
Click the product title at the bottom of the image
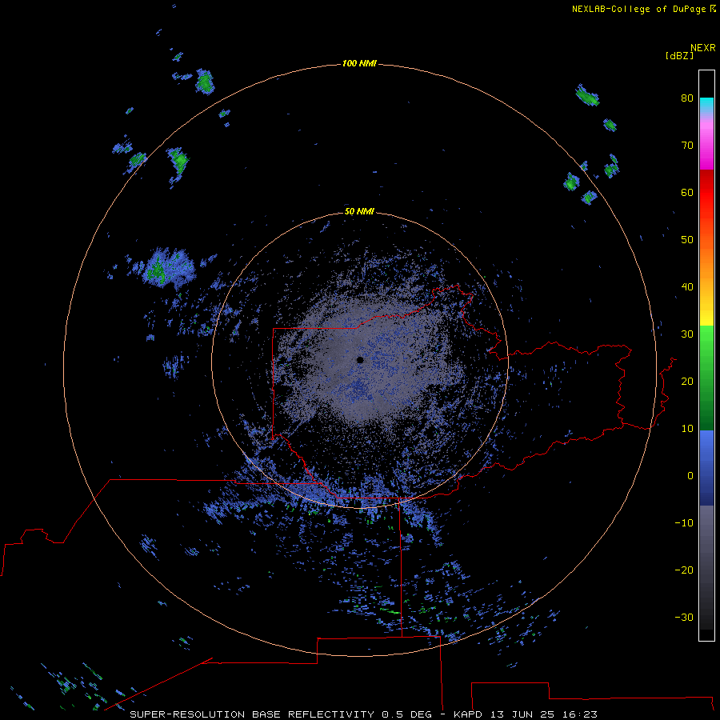click(363, 714)
